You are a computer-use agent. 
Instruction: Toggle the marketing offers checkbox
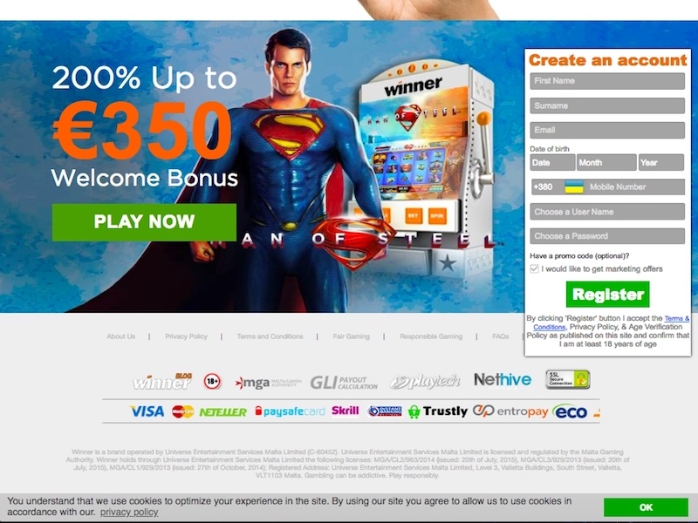tap(534, 269)
